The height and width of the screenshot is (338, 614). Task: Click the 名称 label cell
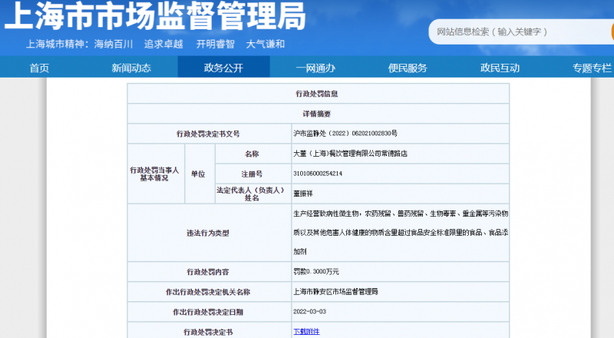(253, 154)
